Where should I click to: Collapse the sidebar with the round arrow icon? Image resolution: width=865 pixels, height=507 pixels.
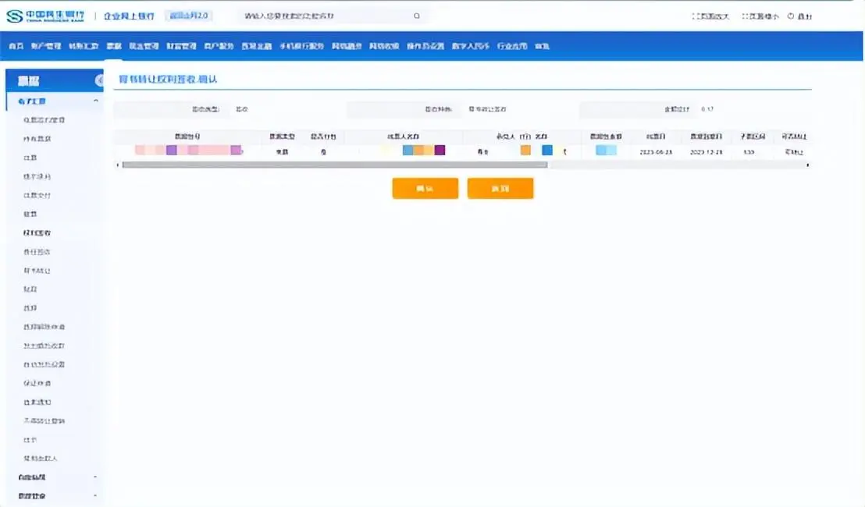click(x=98, y=80)
